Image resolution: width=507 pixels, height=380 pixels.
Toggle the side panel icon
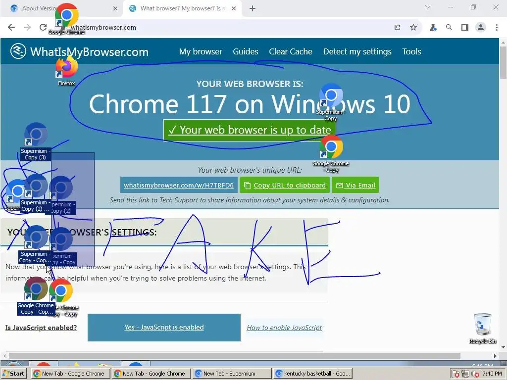[x=464, y=28]
